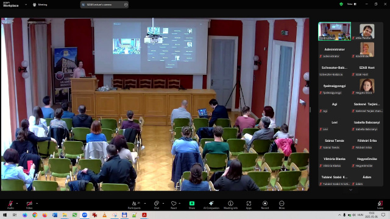390x219 pixels.
Task: Expand the participant list down chevron
Action: coord(351,190)
